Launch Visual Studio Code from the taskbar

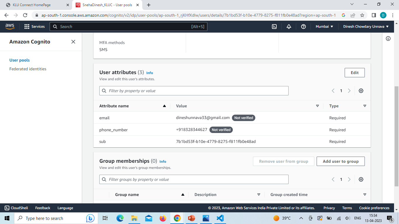pyautogui.click(x=220, y=218)
